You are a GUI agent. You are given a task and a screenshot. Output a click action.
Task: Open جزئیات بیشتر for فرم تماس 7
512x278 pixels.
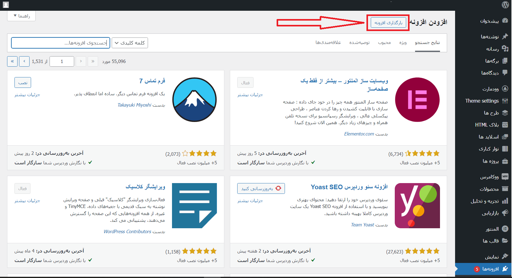point(27,95)
